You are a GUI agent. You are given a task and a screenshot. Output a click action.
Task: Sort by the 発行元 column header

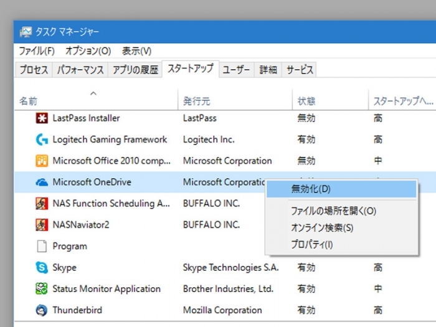point(196,101)
